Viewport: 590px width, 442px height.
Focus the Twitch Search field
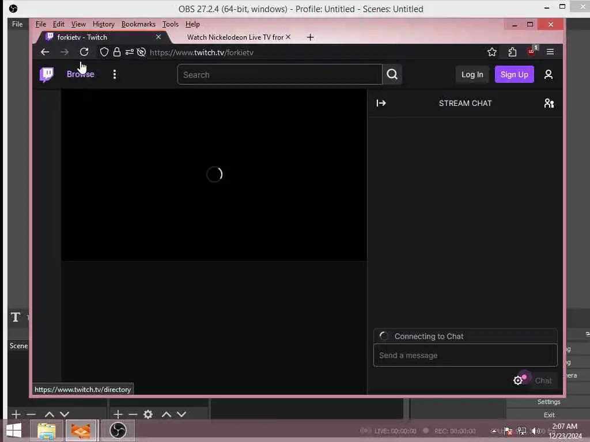pyautogui.click(x=279, y=74)
